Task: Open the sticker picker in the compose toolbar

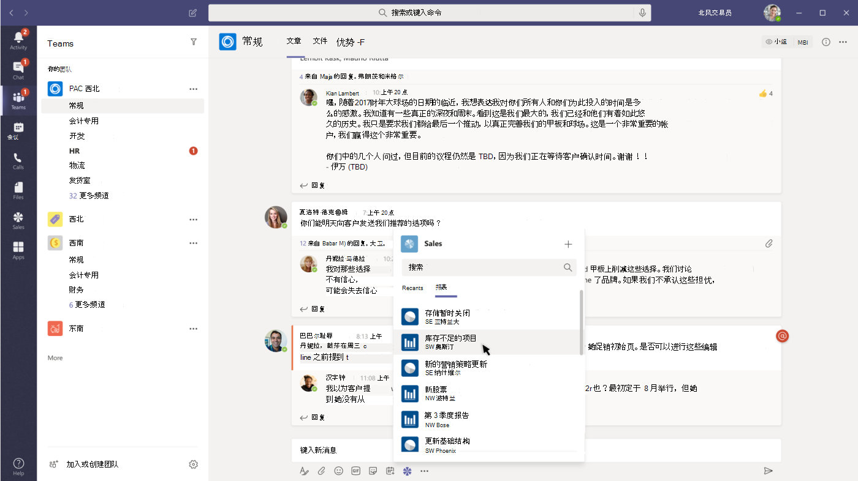Action: [x=373, y=471]
